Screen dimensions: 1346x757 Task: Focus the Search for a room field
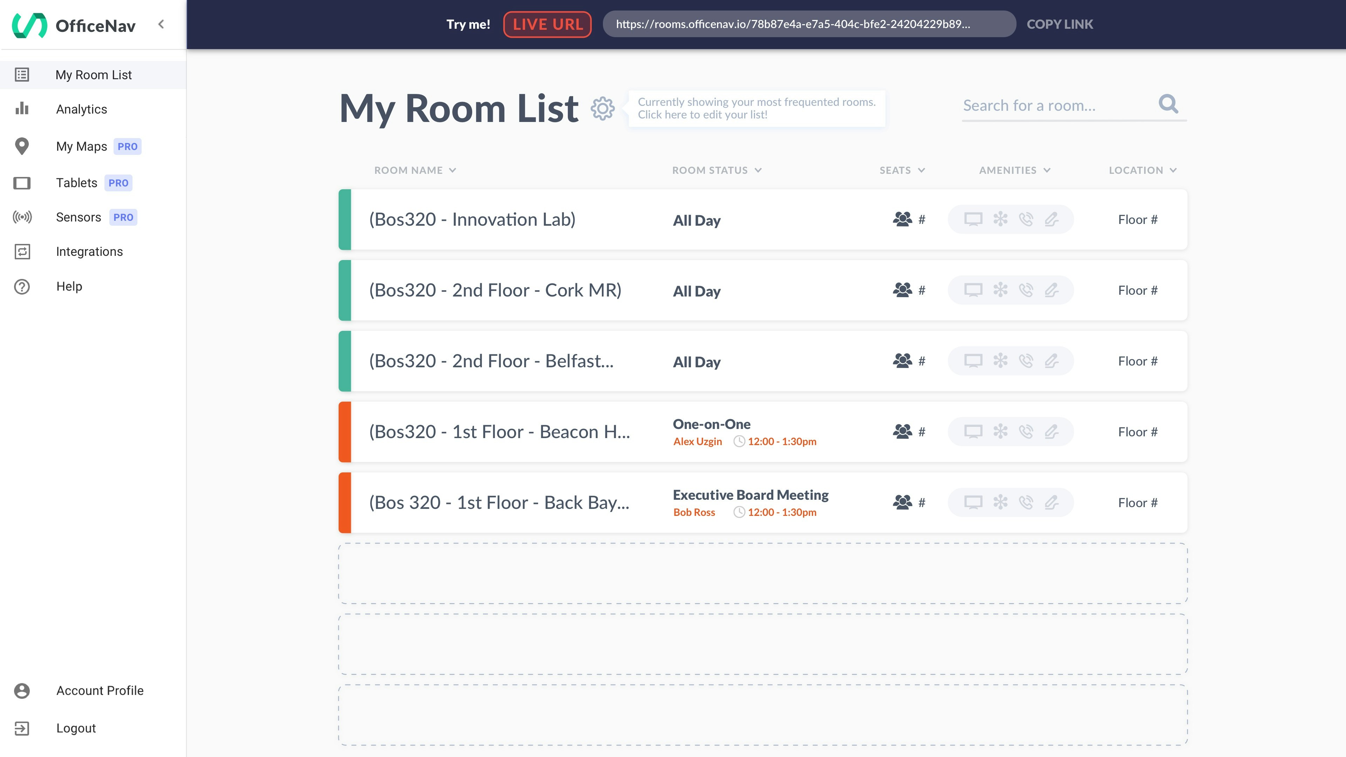click(1055, 105)
